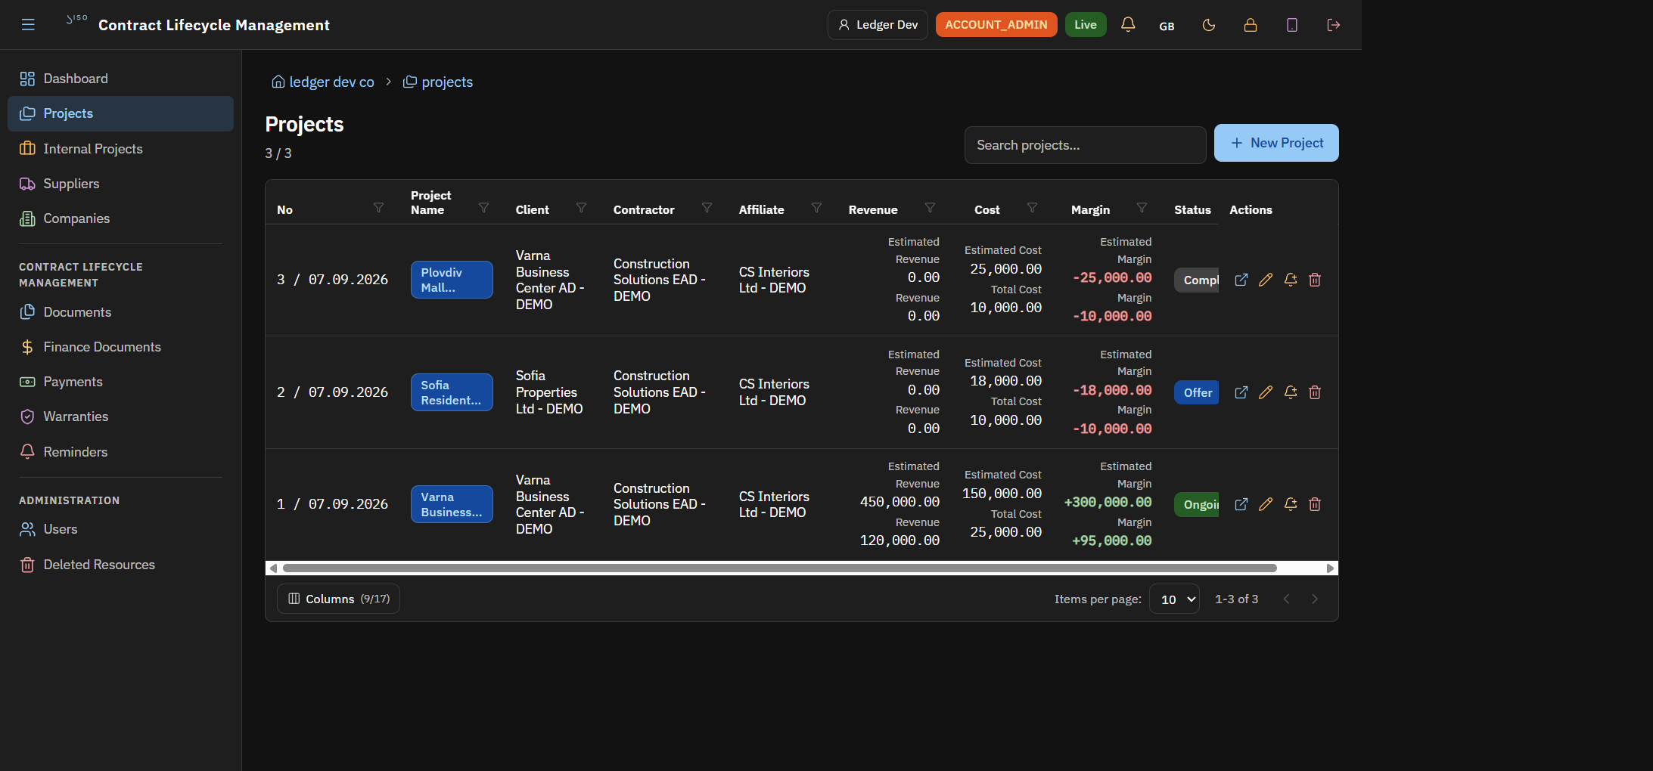The width and height of the screenshot is (1653, 771).
Task: Click the lock icon in the header
Action: [x=1251, y=25]
